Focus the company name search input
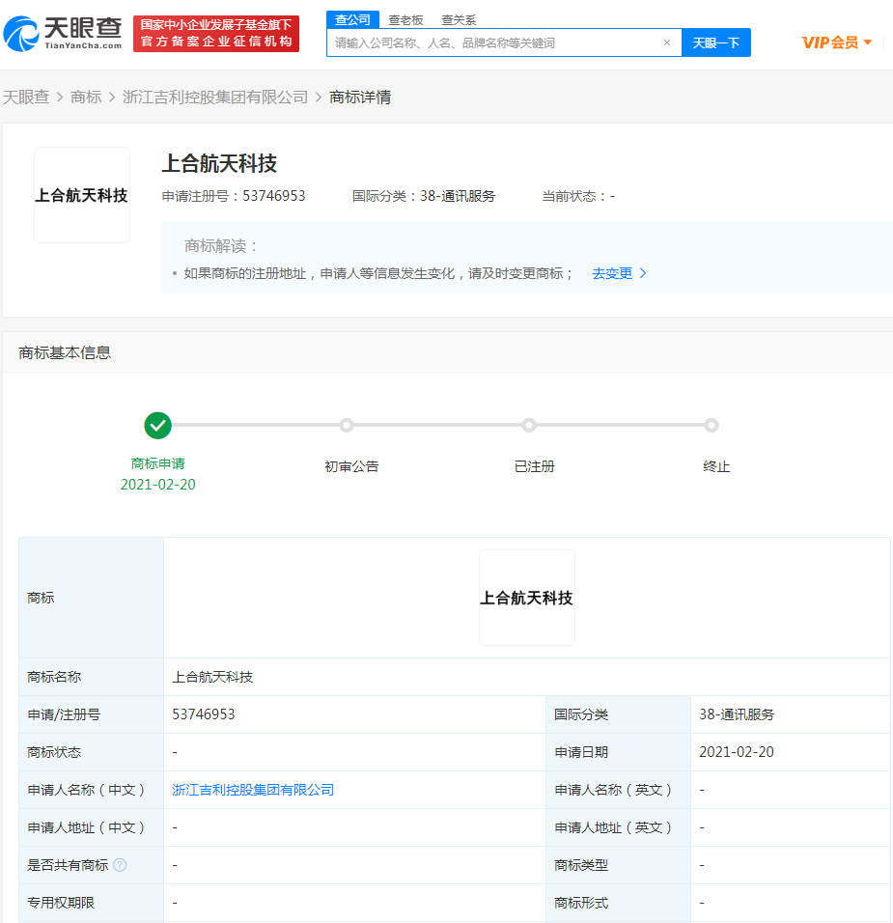Viewport: 893px width, 923px height. coord(492,42)
